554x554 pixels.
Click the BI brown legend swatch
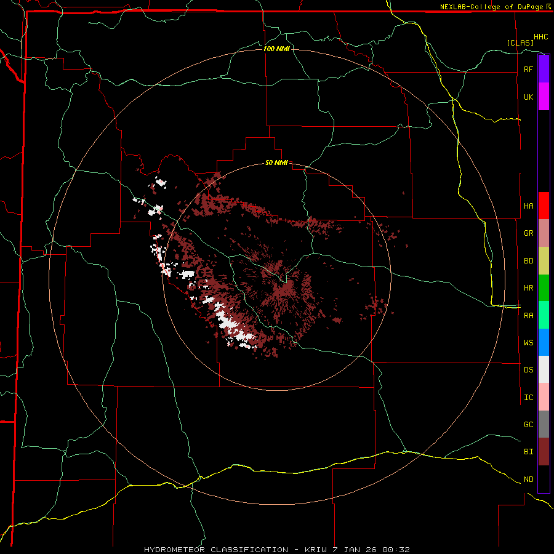coord(544,452)
